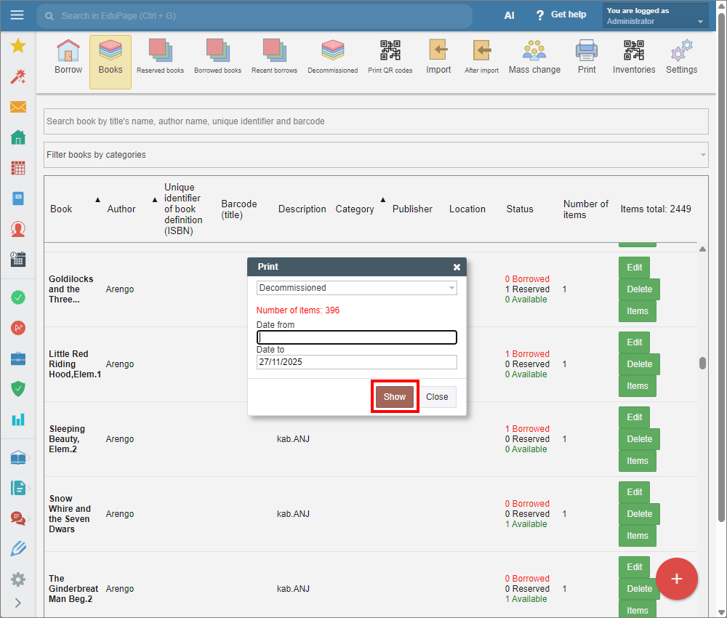Open the Inventories section
This screenshot has height=618, width=727.
(x=633, y=57)
